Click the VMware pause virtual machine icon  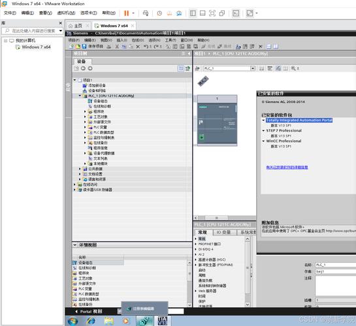click(127, 13)
